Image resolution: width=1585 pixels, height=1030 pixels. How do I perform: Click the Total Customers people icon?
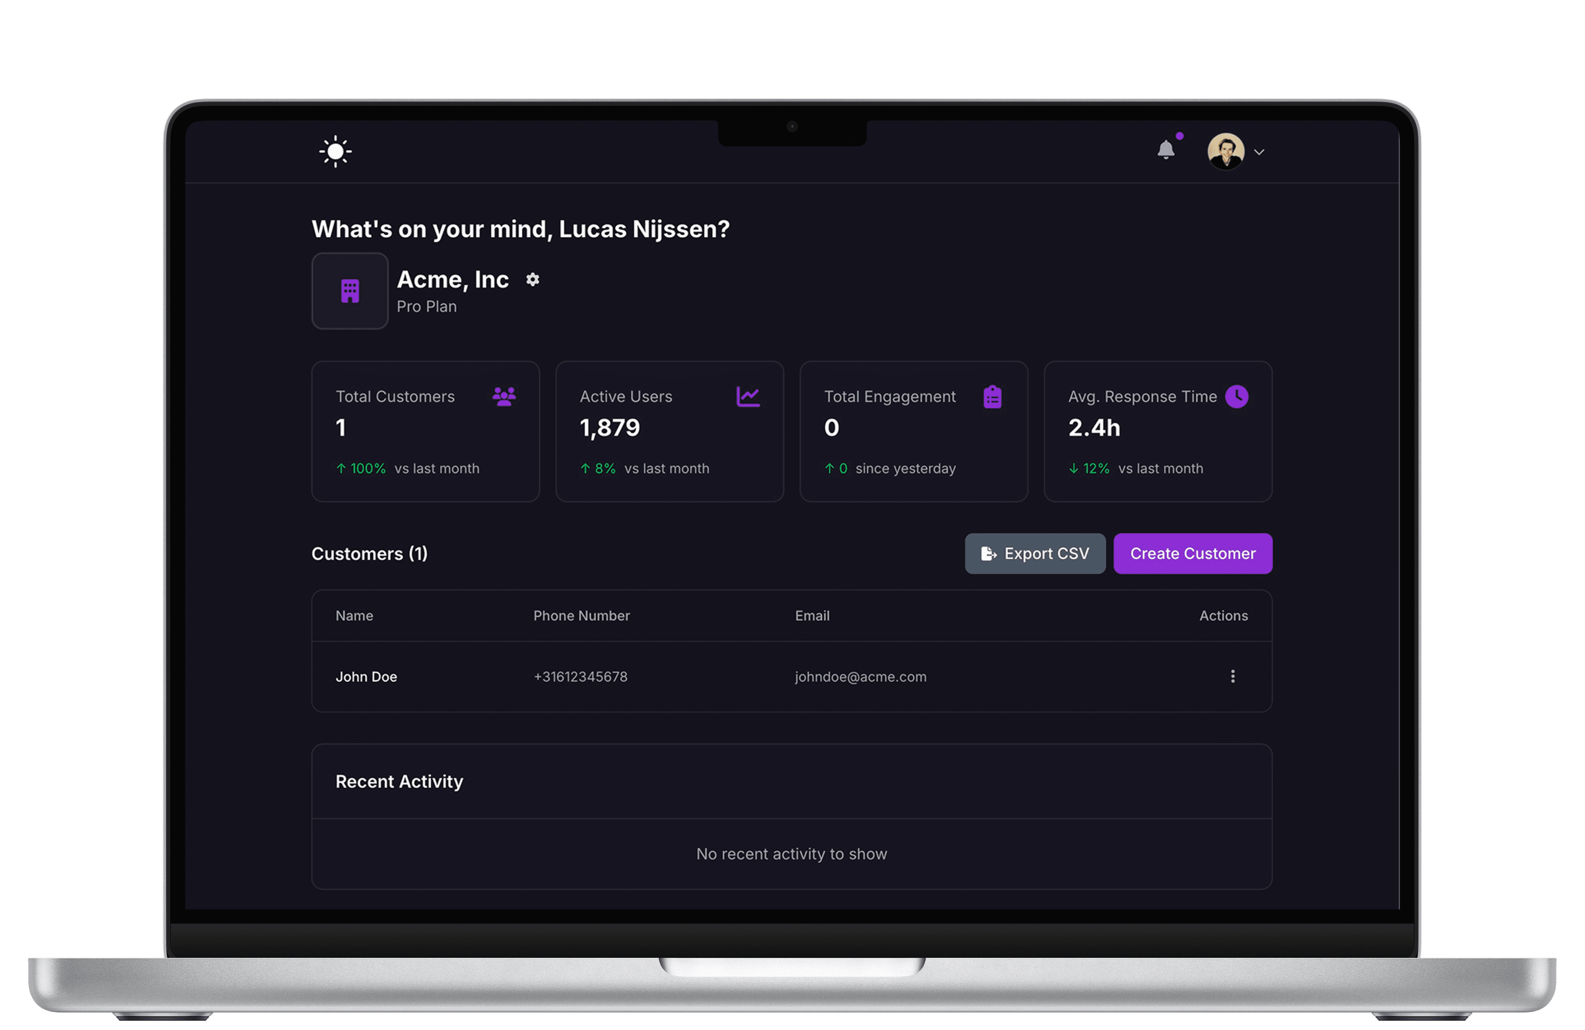[x=504, y=395]
